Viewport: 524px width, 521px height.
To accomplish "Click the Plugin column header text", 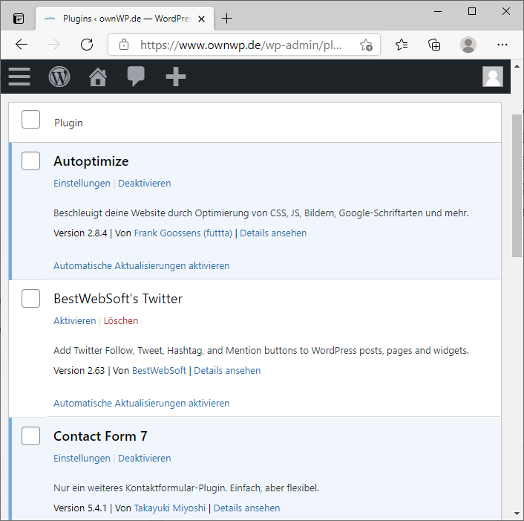I will (x=68, y=123).
